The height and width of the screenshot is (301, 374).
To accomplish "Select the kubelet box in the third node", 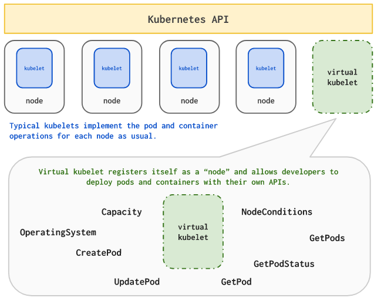I will coord(189,68).
